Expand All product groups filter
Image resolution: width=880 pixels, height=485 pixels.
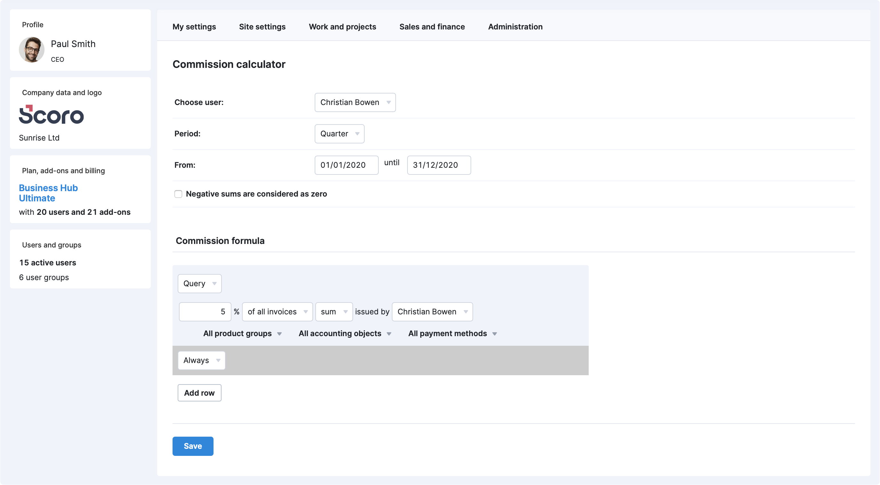pyautogui.click(x=242, y=333)
